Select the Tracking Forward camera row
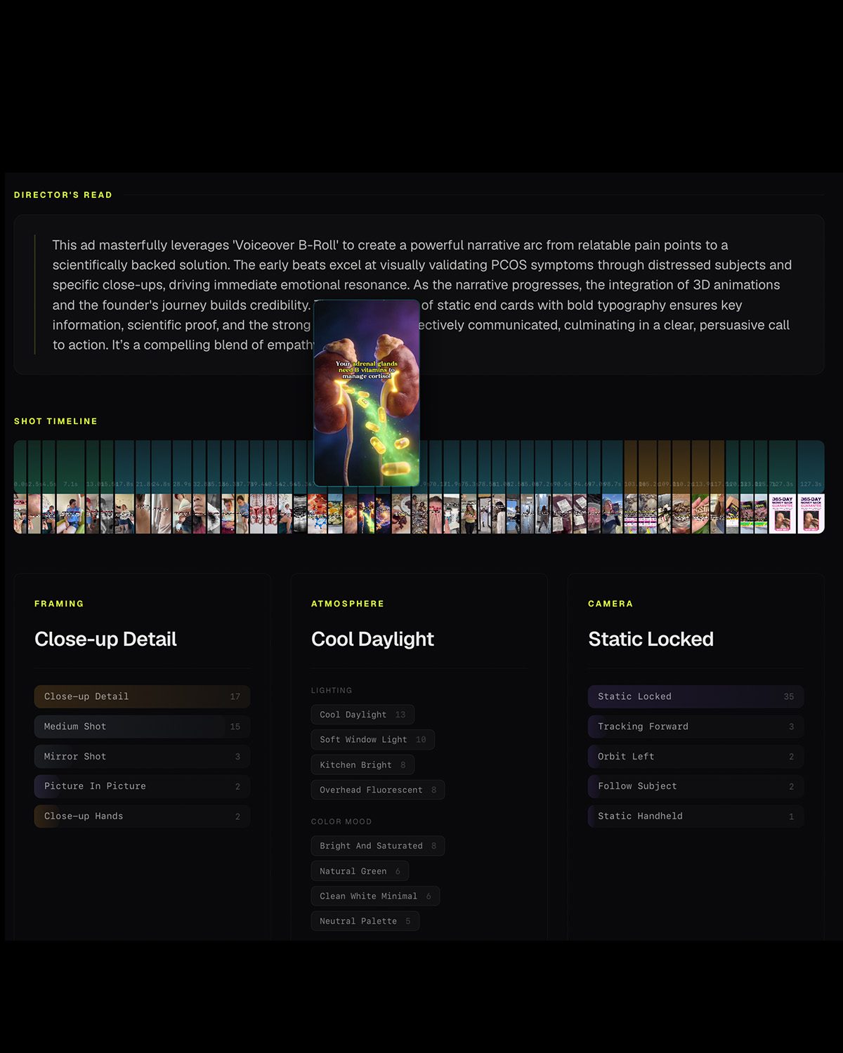 [x=695, y=727]
